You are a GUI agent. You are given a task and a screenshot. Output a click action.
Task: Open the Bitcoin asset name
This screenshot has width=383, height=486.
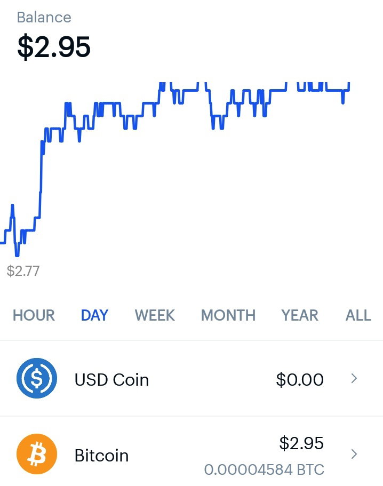point(101,456)
